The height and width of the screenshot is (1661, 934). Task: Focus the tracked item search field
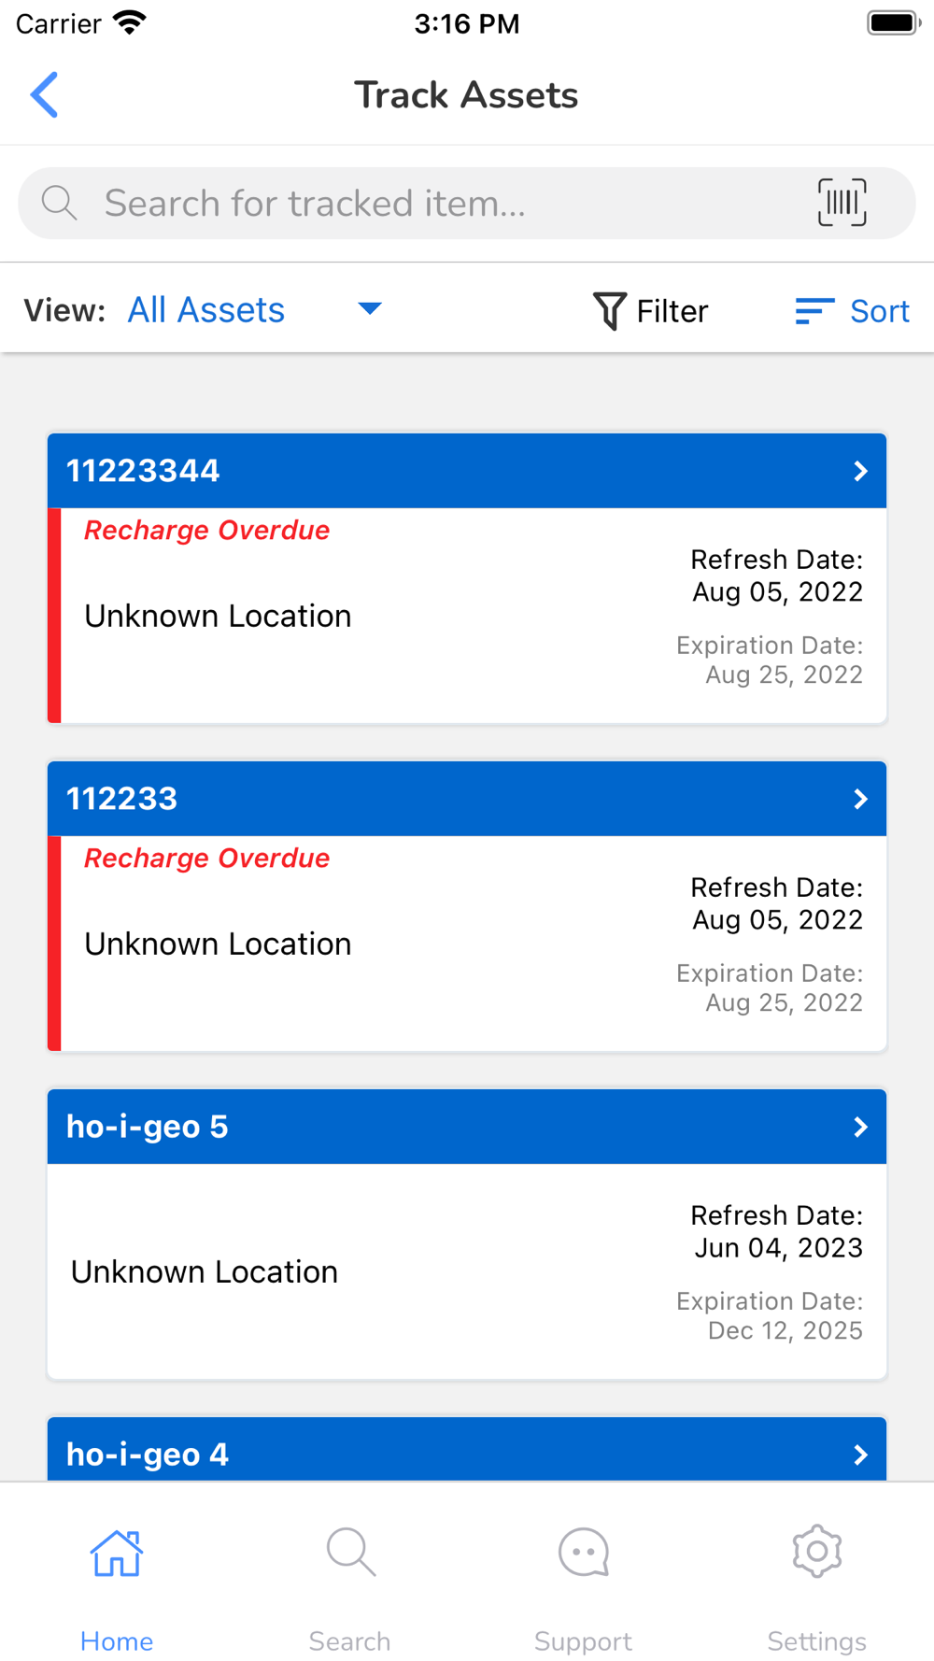coord(420,204)
